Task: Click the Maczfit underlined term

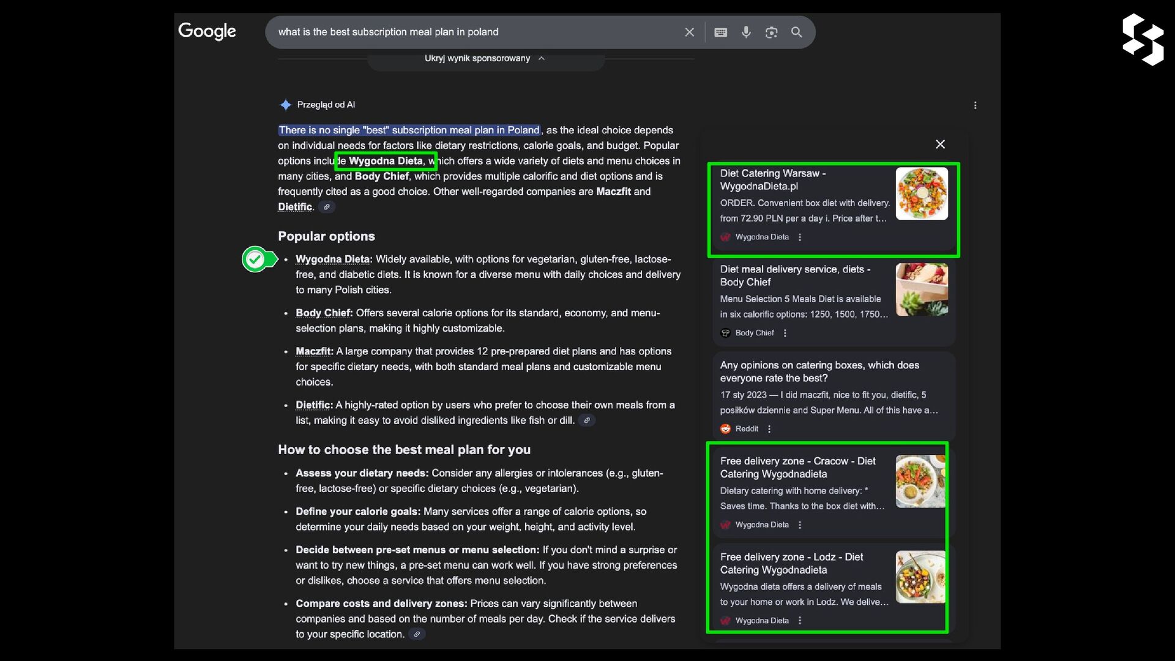Action: 313,351
